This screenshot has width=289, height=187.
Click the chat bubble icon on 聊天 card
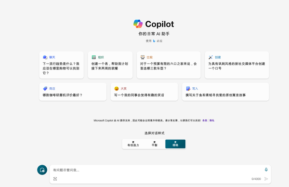coord(45,57)
